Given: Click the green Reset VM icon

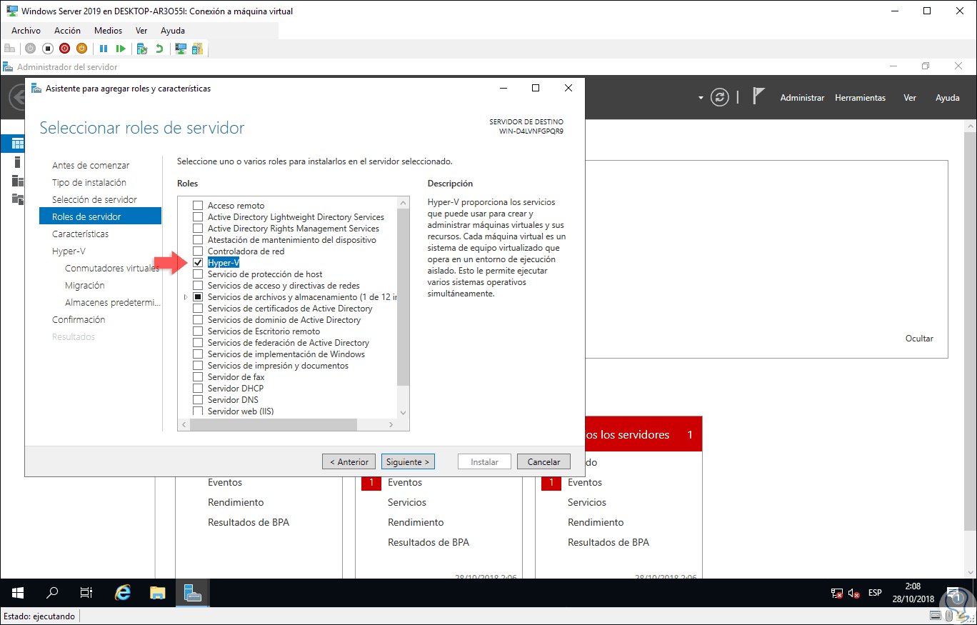Looking at the screenshot, I should coord(121,49).
